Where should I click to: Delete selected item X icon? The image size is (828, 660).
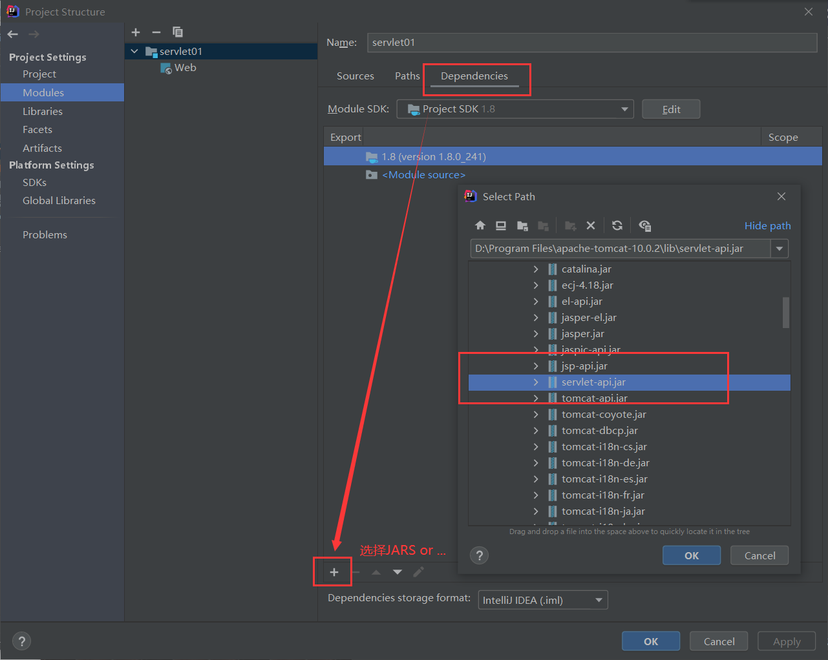(x=591, y=225)
